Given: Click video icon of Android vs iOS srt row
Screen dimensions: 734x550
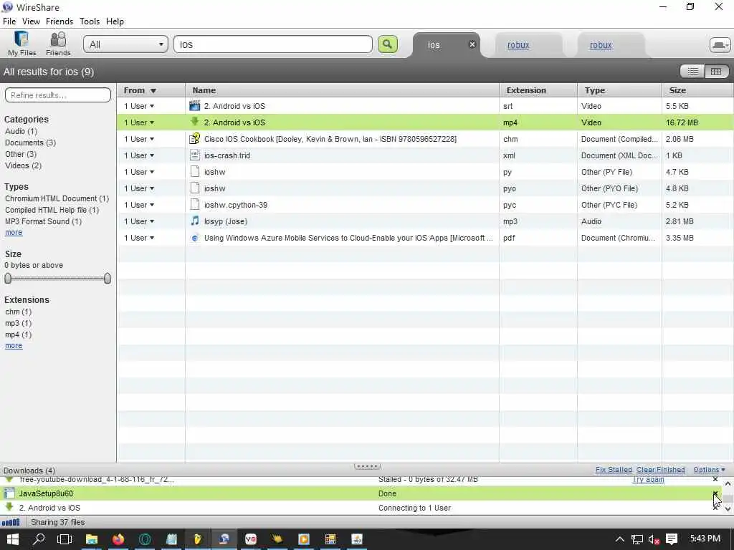Looking at the screenshot, I should tap(195, 106).
